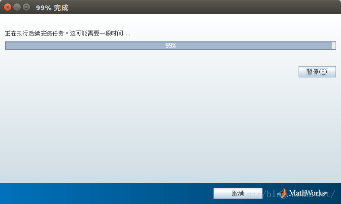This screenshot has height=204, width=341.
Task: Click the title text 99% 完成
Action: point(52,7)
